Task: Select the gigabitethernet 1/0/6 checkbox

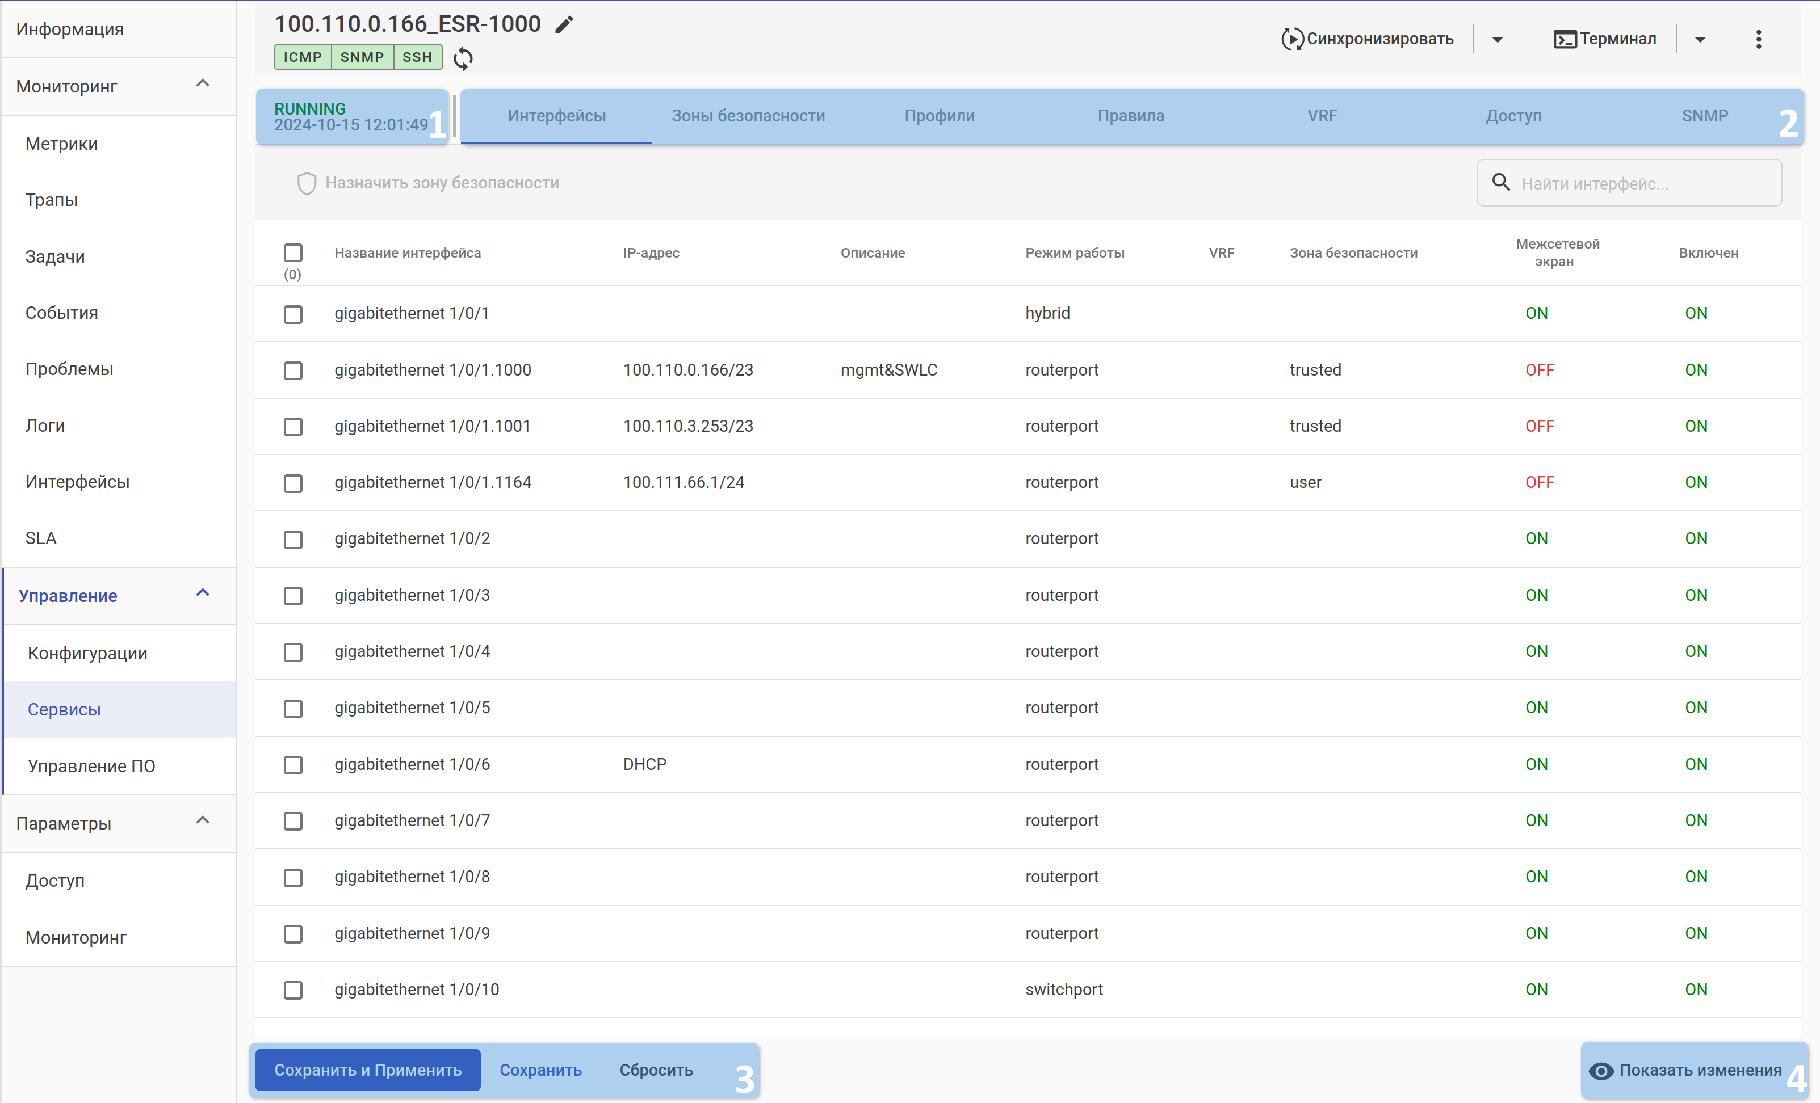Action: [293, 765]
